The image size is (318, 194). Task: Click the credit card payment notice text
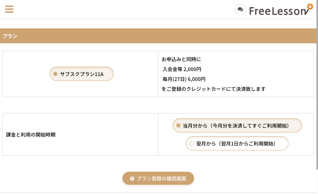tap(214, 89)
